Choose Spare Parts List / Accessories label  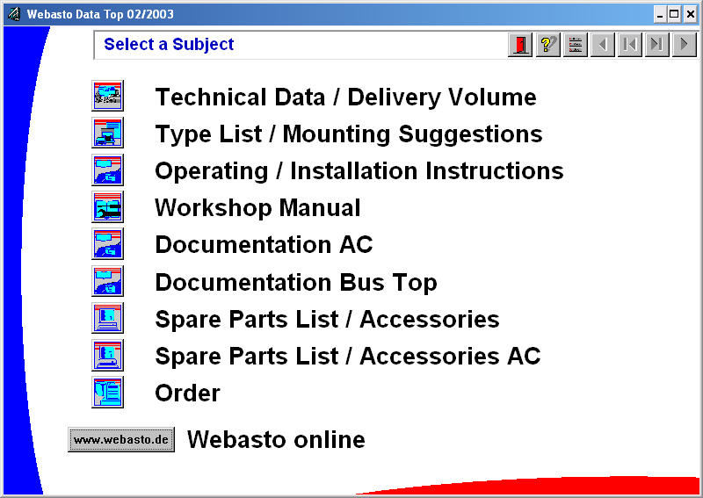coord(327,319)
